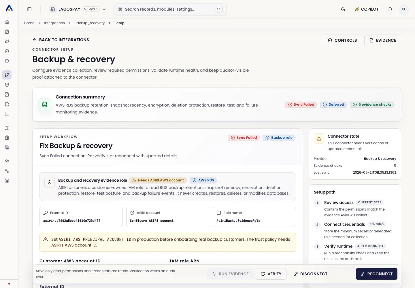415x288 pixels.
Task: Open the shield-alert sidebar icon
Action: pyautogui.click(x=7, y=61)
